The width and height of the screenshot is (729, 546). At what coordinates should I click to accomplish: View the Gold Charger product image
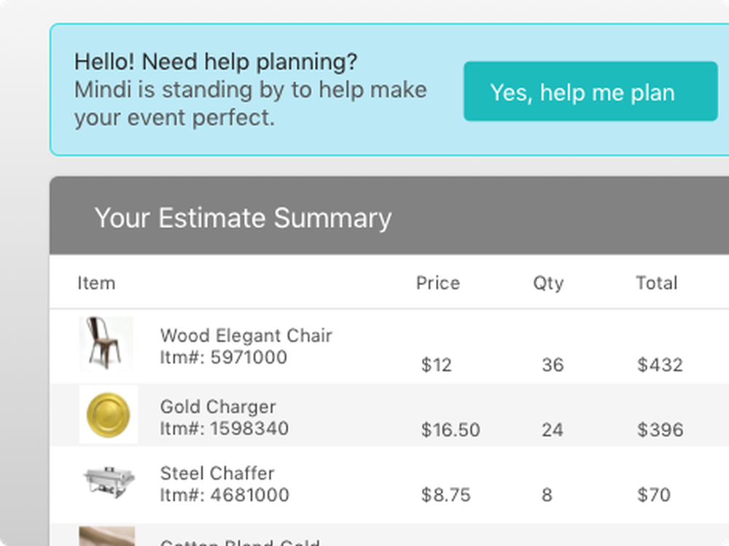pyautogui.click(x=107, y=415)
